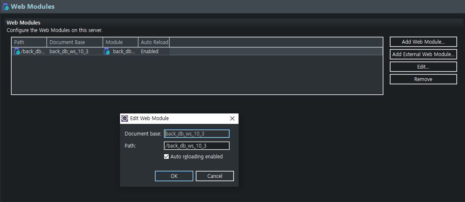Image resolution: width=465 pixels, height=202 pixels.
Task: Click the Module column header
Action: [x=121, y=42]
